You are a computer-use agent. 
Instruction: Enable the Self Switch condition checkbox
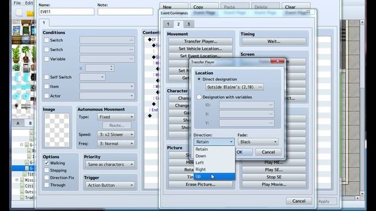[46, 77]
